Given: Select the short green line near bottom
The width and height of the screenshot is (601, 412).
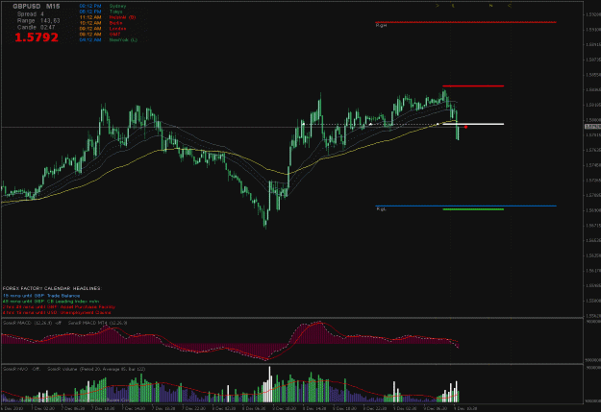Looking at the screenshot, I should 473,209.
